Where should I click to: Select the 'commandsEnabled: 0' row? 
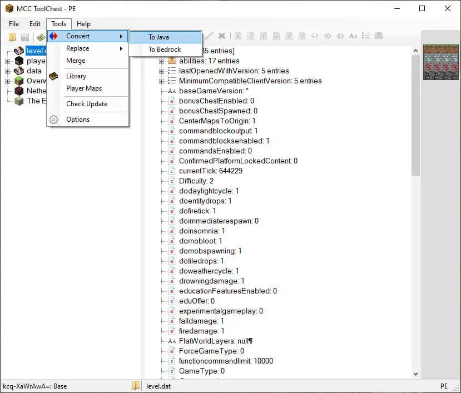coord(215,151)
